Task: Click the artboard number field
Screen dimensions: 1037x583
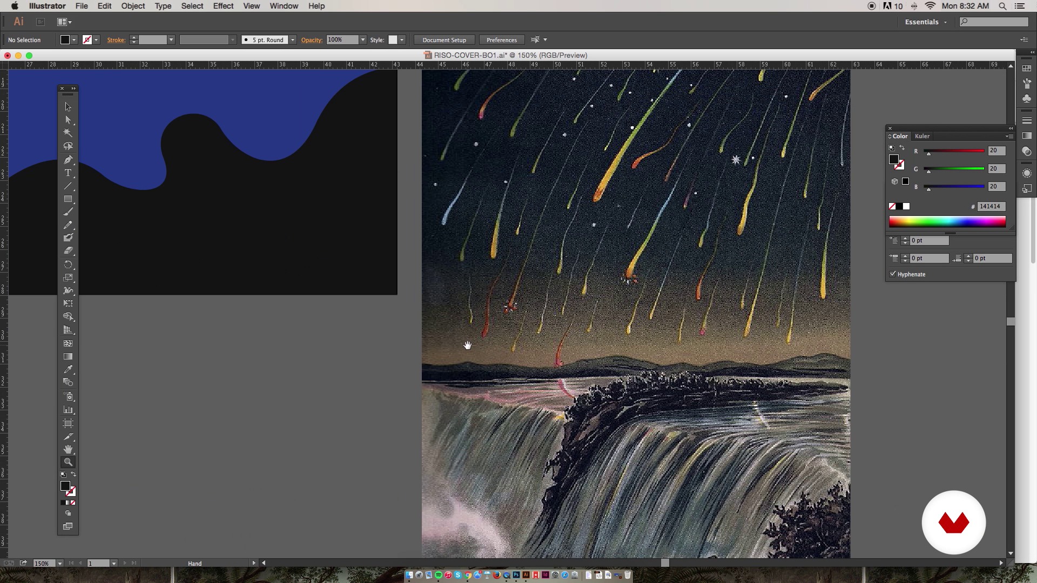Action: tap(98, 563)
